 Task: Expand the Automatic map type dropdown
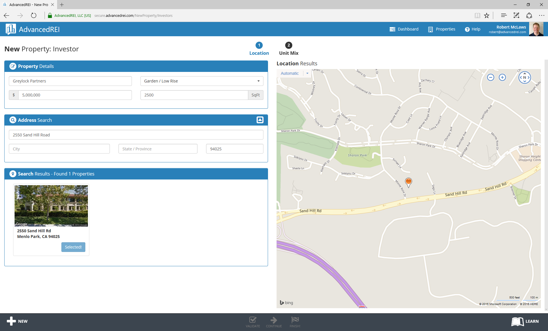click(307, 73)
